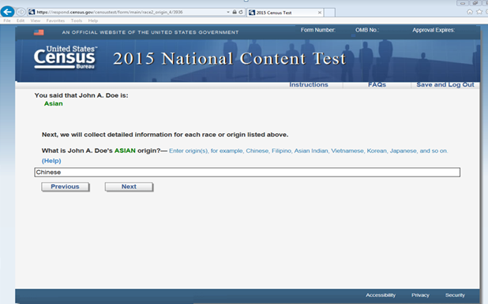Click the 2015 National Content Test title
Viewport: 488px width, 304px height.
[x=229, y=58]
